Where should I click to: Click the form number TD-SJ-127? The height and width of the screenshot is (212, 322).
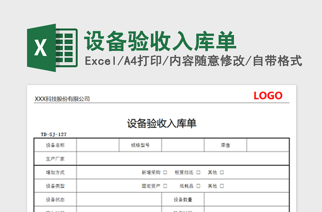click(54, 135)
